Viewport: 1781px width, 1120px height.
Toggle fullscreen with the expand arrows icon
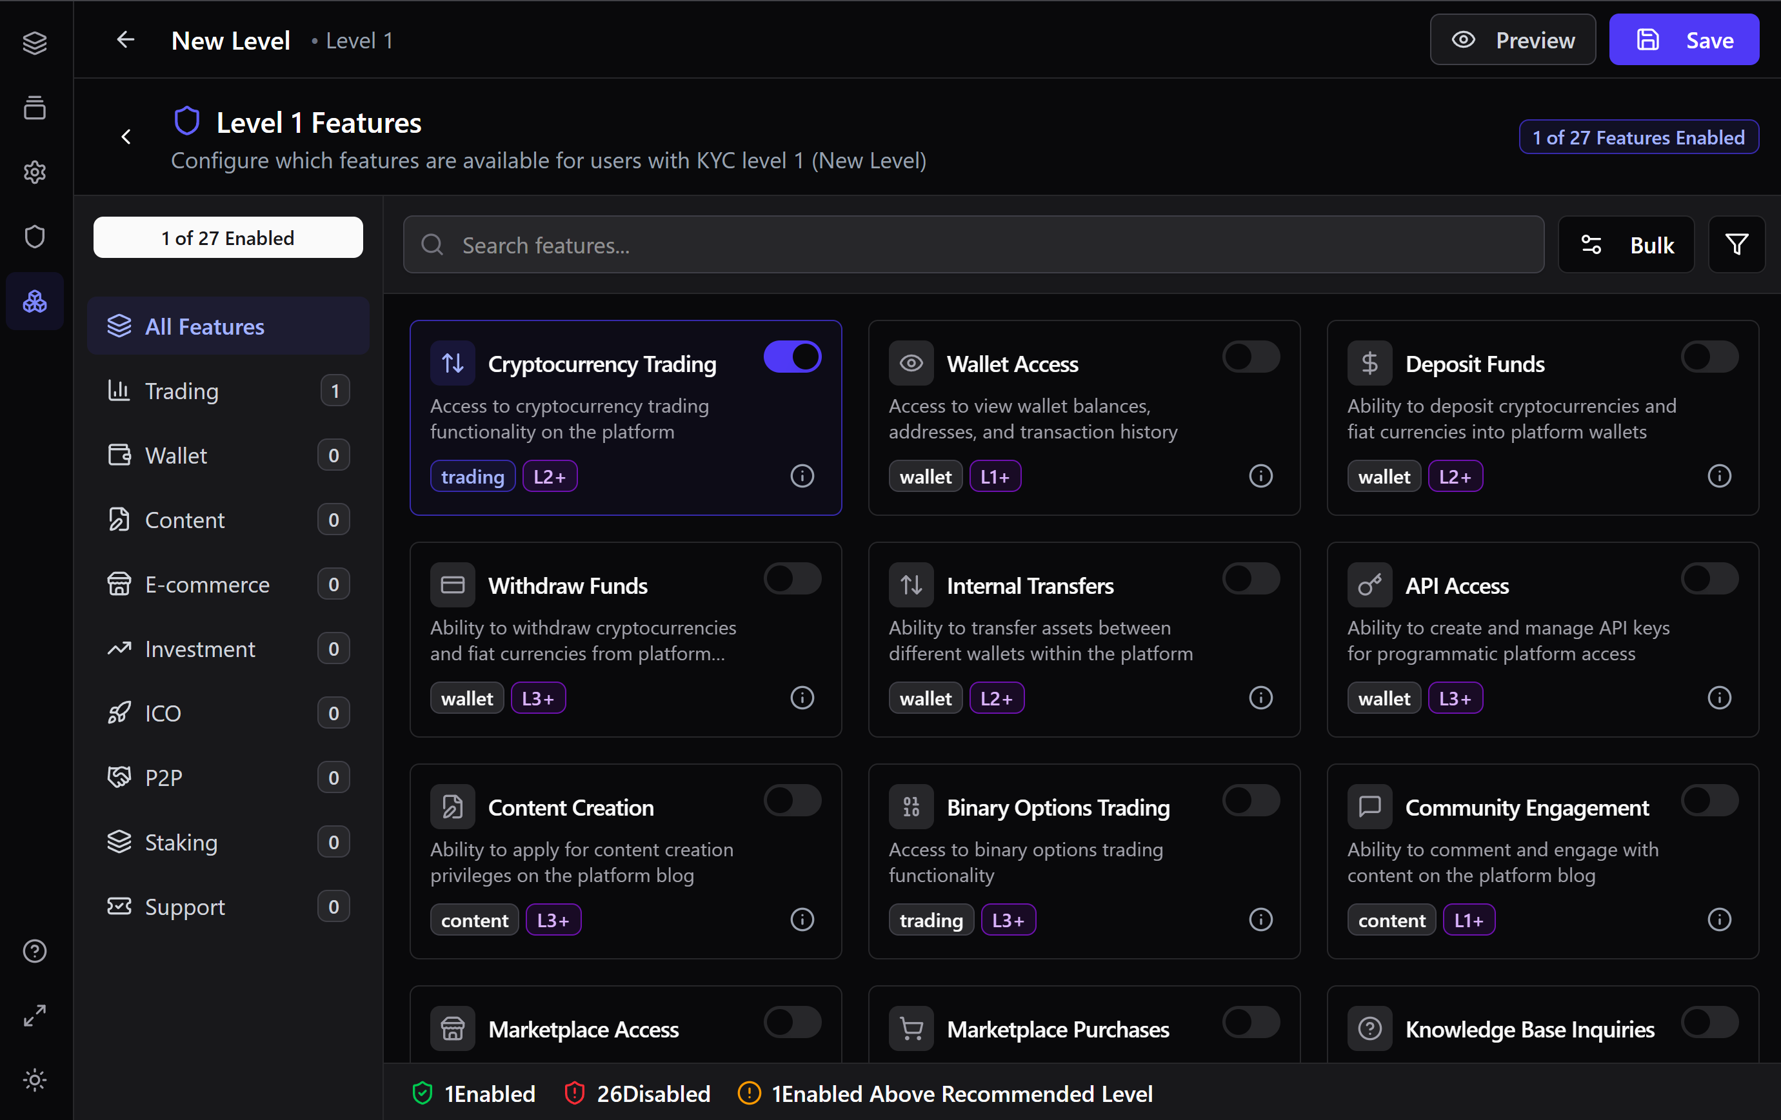[x=35, y=1015]
